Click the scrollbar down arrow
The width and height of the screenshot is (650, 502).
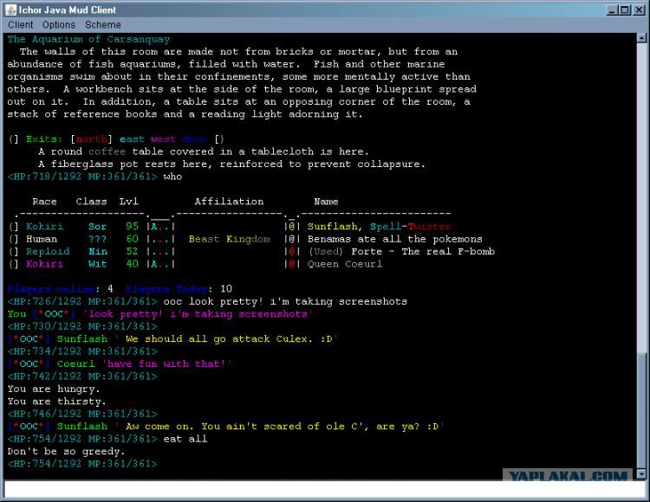click(x=641, y=473)
